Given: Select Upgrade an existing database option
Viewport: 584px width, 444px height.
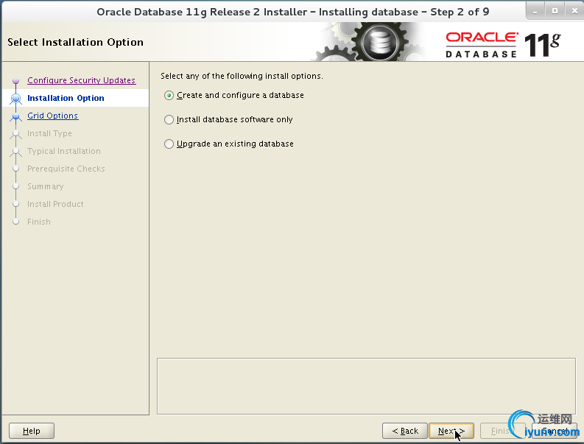Looking at the screenshot, I should tap(229, 144).
